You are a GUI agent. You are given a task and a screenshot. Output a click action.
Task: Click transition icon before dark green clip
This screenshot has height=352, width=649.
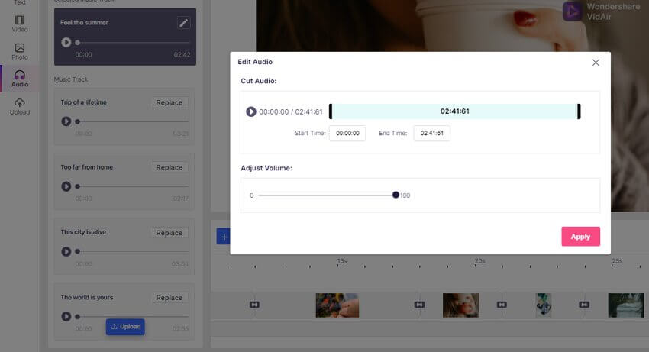point(584,305)
